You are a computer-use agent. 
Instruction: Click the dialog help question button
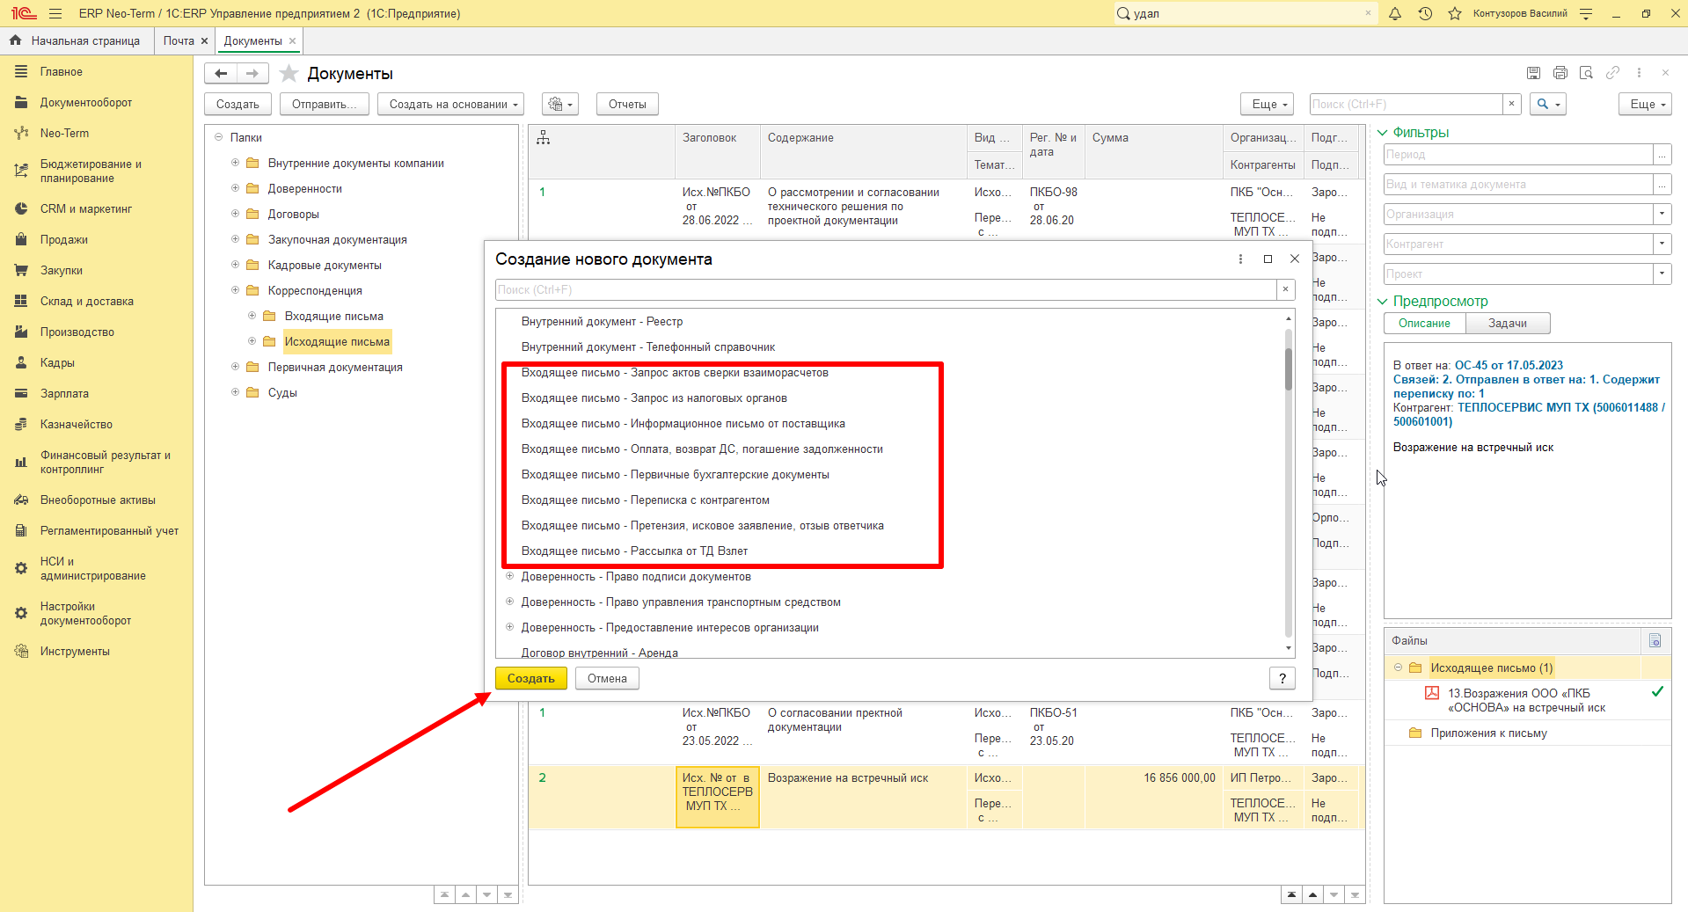pyautogui.click(x=1282, y=678)
